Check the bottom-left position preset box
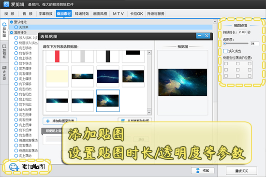Image resolution: width=266 pixels, height=177 pixels. click(x=226, y=76)
